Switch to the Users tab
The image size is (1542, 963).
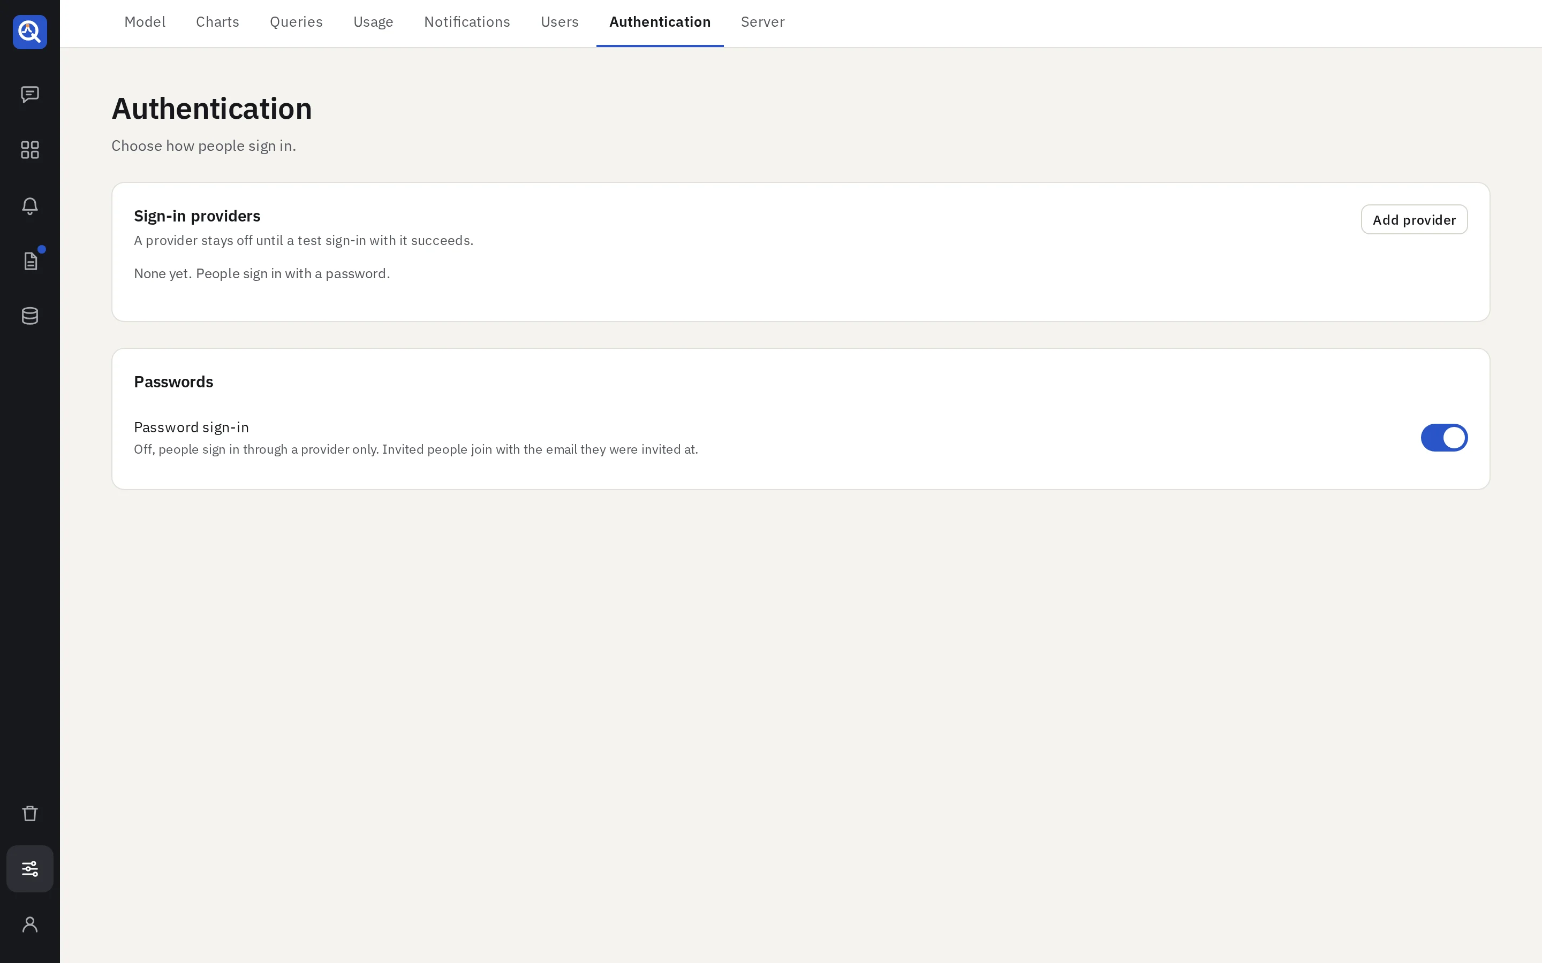(560, 22)
